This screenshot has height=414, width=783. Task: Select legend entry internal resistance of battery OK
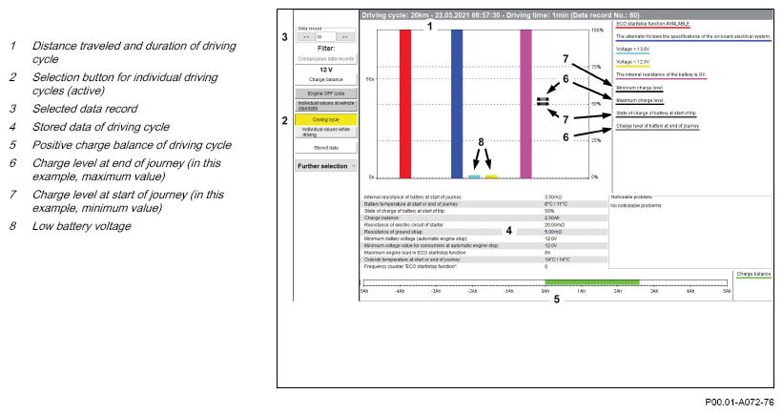(x=661, y=75)
